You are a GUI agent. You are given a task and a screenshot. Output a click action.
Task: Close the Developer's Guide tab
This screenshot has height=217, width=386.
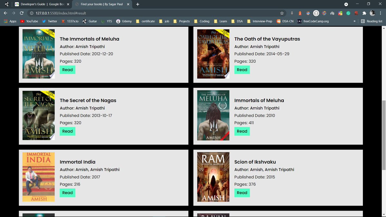68,4
